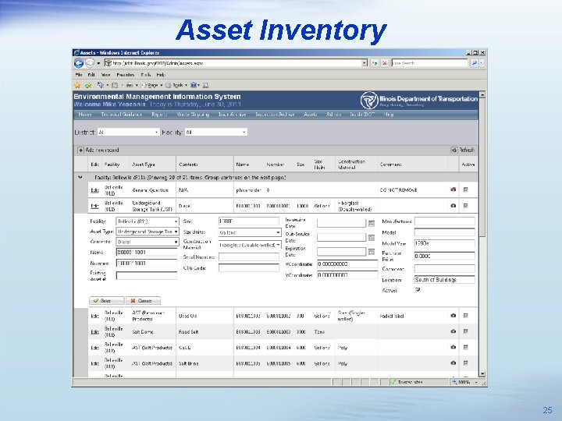Open the Admin nav tab

(333, 114)
